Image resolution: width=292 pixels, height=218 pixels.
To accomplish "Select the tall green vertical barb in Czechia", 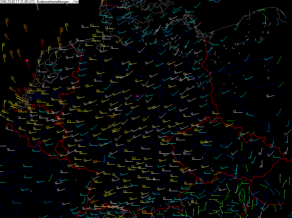I will (x=242, y=145).
